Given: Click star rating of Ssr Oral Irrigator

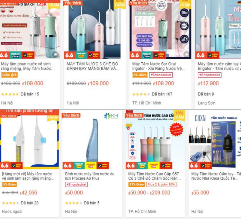Looking at the screenshot, I should [141, 94].
